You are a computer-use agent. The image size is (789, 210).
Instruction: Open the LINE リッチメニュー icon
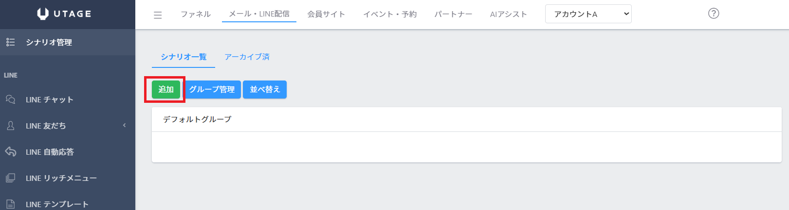point(11,178)
